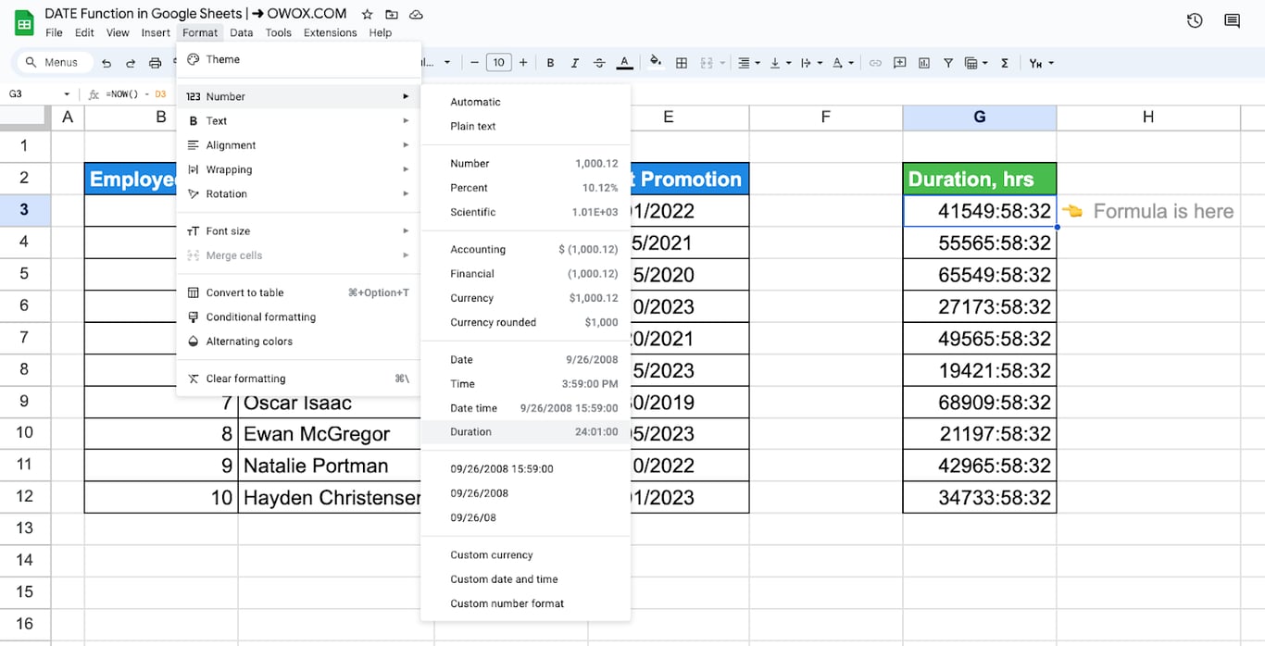Open text rotation dropdown
Screen dimensions: 1265x646
point(842,63)
